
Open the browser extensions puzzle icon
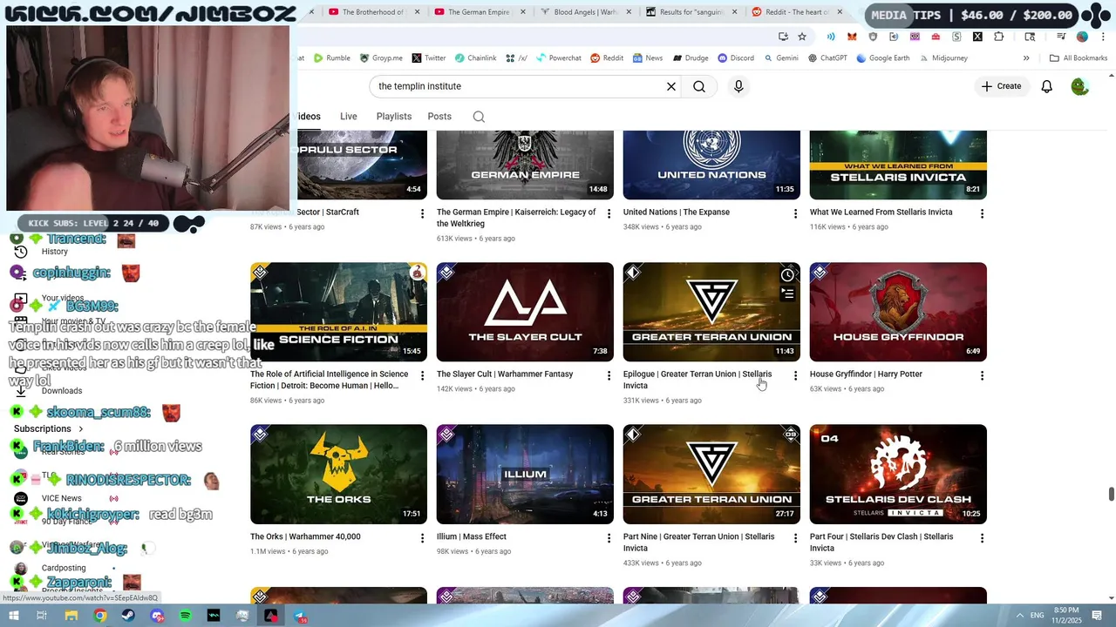(998, 37)
